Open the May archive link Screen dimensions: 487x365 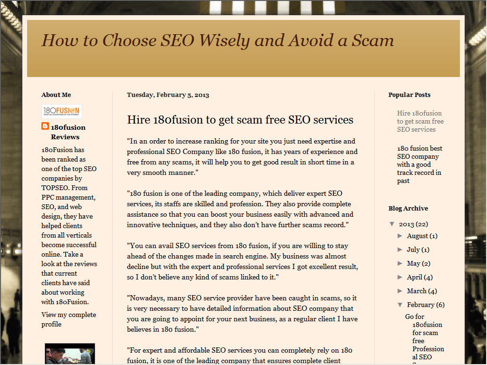[x=413, y=263]
